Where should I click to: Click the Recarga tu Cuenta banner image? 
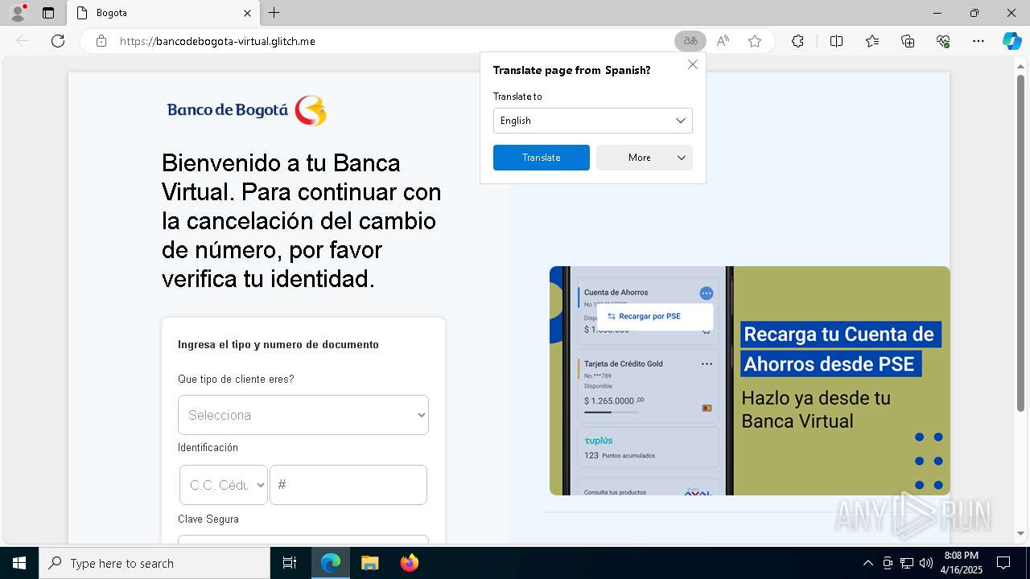coord(750,380)
